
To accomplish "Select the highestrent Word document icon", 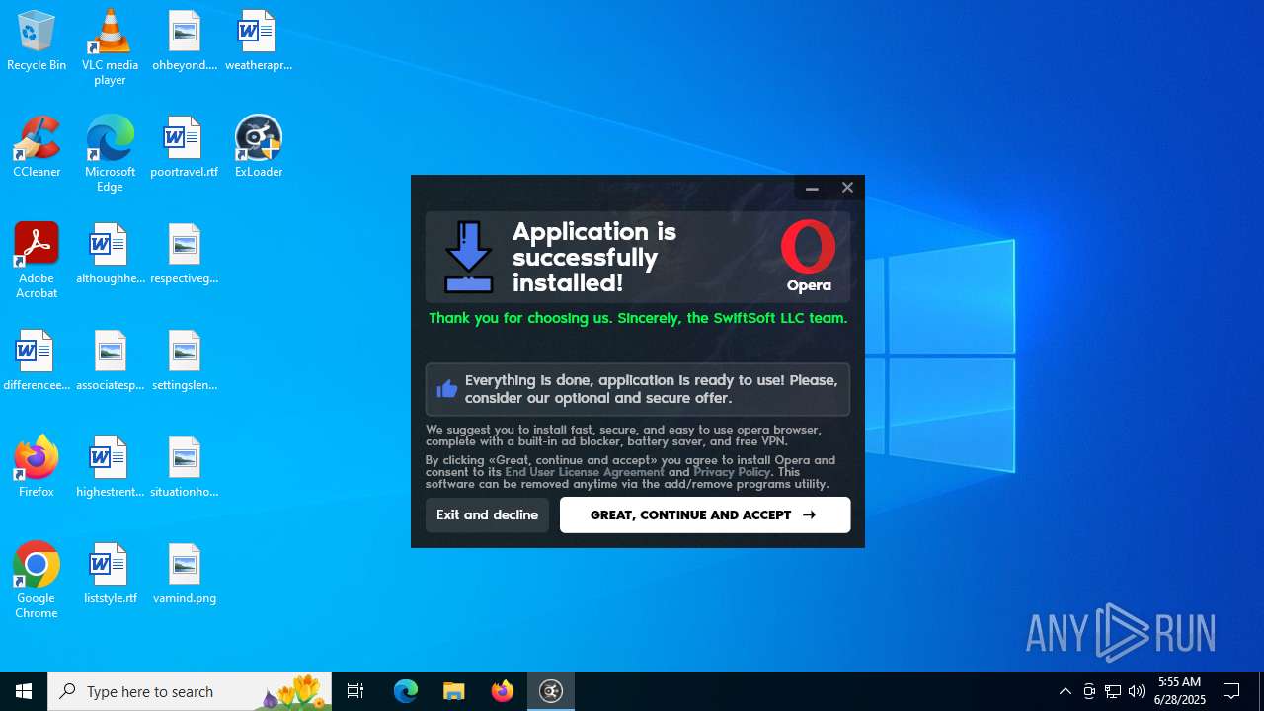I will 110,467.
